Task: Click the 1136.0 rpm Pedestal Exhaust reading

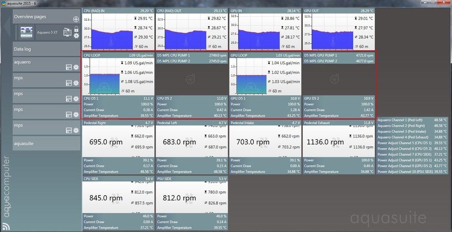Action: pos(325,142)
